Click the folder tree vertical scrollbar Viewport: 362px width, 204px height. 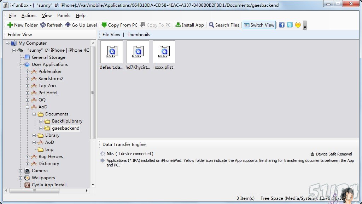tap(93, 92)
